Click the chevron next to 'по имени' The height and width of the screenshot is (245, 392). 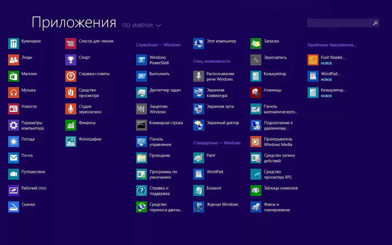[158, 25]
